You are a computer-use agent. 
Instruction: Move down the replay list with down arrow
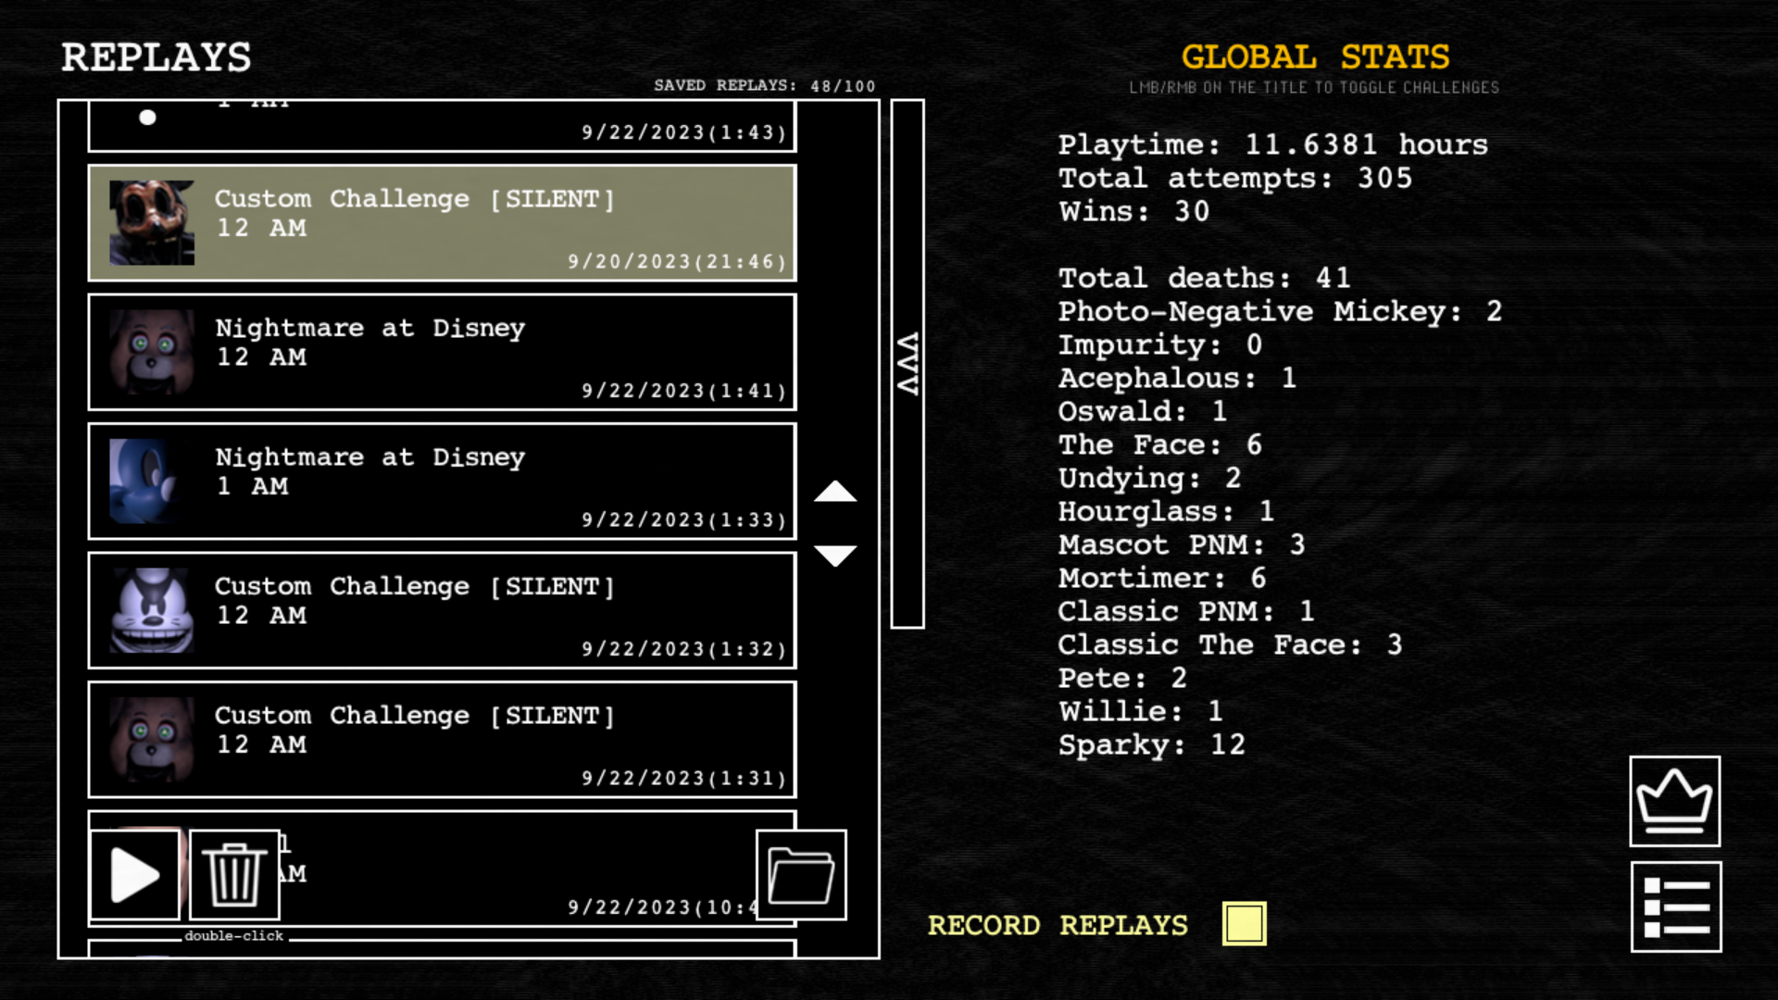tap(835, 555)
